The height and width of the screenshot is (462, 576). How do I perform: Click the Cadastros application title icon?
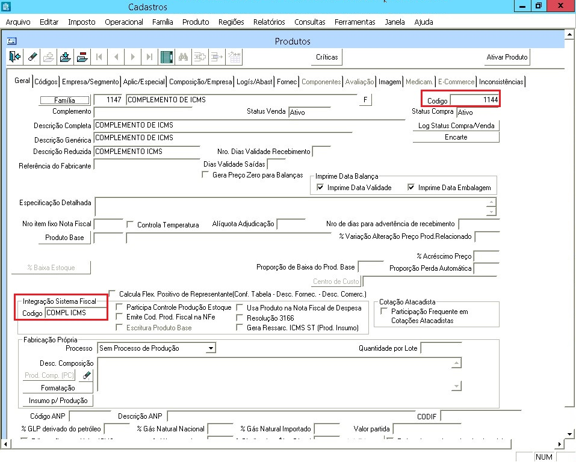(x=5, y=6)
